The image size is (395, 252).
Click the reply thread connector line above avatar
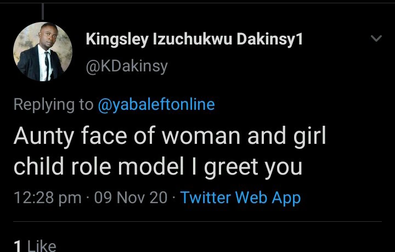tap(42, 10)
